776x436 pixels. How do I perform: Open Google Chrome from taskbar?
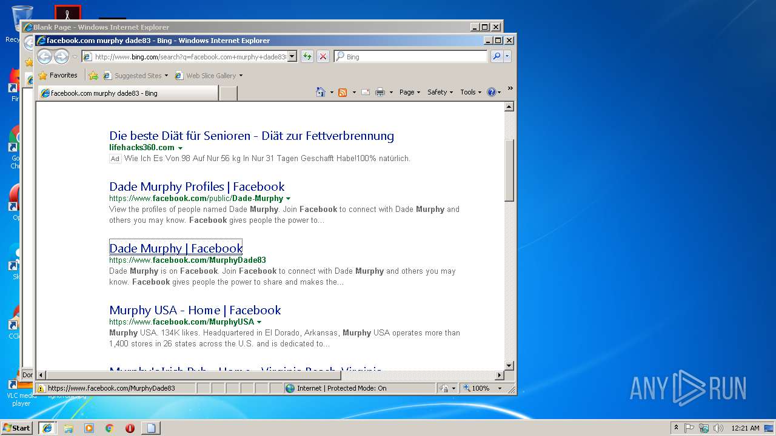(110, 428)
